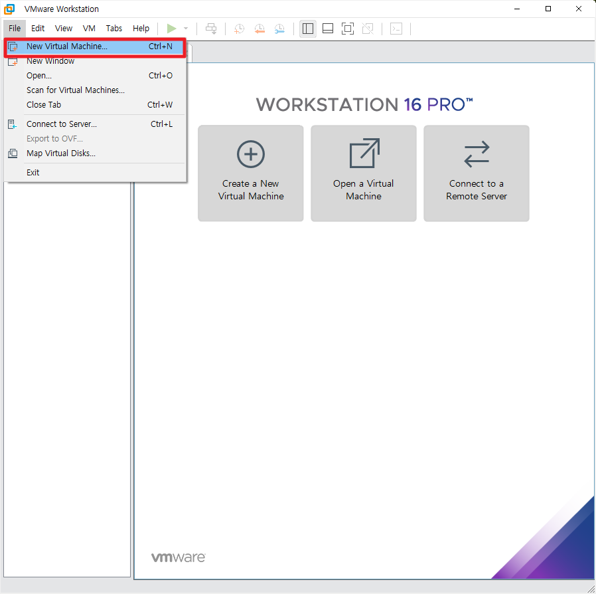Image resolution: width=596 pixels, height=594 pixels.
Task: Click the plus circle Create VM icon
Action: [x=250, y=154]
